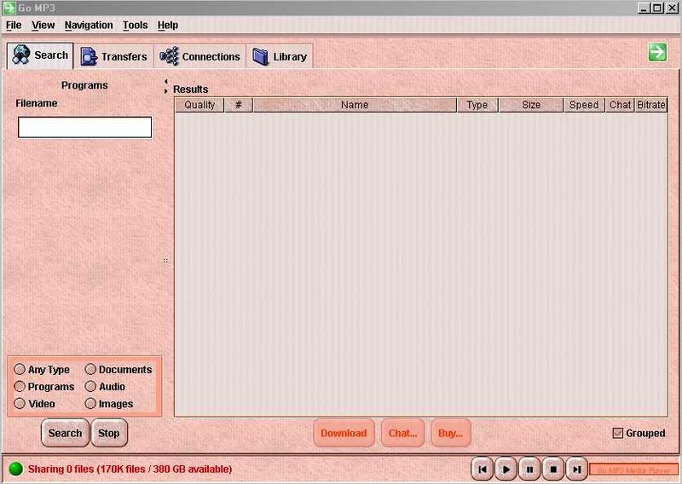Sort results by Type column header

477,105
